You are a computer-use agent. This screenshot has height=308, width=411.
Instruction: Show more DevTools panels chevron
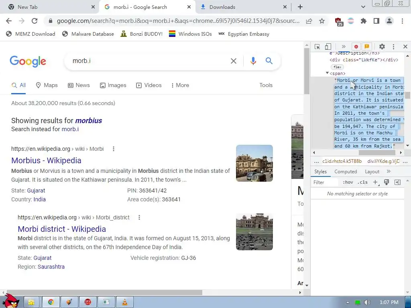pos(344,47)
